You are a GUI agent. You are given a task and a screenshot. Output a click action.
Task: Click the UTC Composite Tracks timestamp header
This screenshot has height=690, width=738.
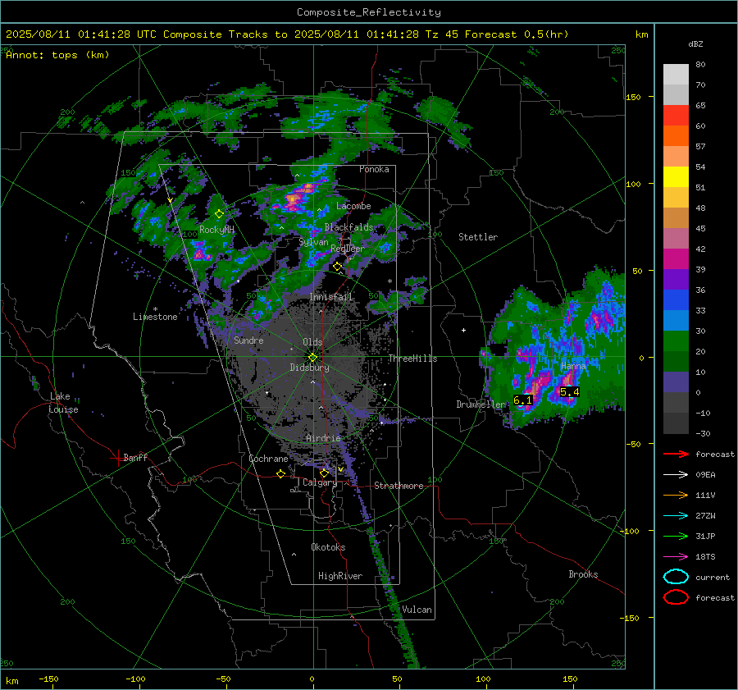pyautogui.click(x=287, y=34)
